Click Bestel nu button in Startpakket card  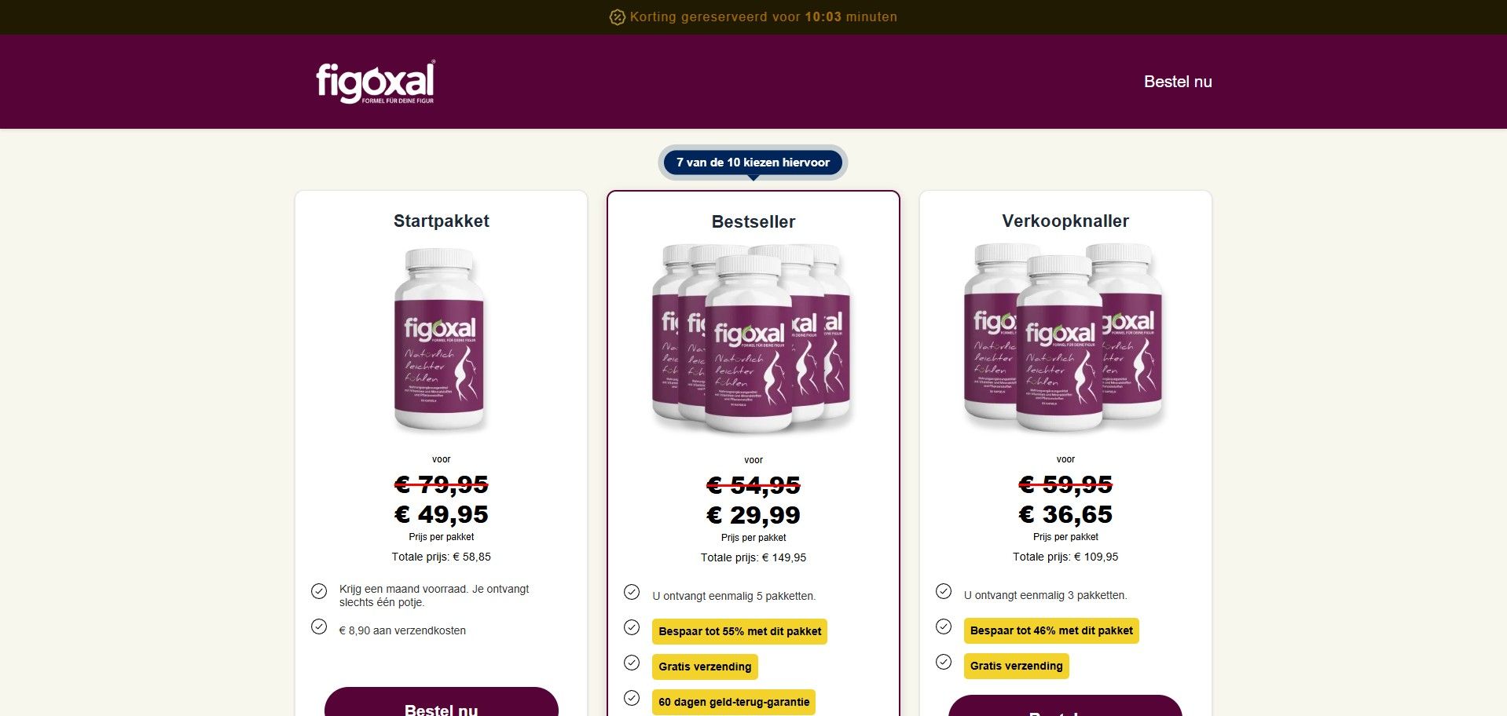coord(442,703)
